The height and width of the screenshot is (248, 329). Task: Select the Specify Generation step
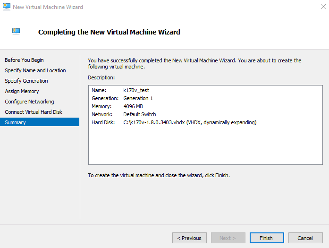click(26, 81)
